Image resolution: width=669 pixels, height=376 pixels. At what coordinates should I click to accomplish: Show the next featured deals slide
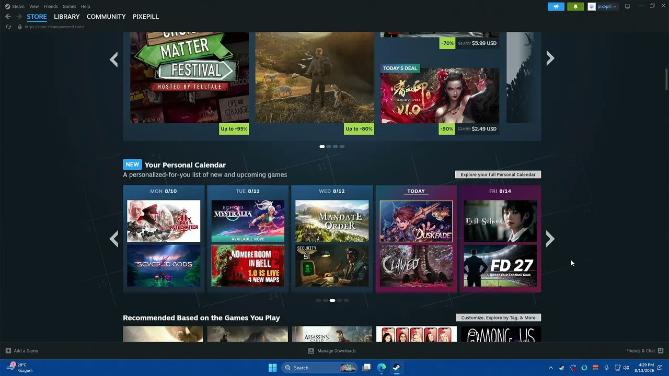pos(550,58)
